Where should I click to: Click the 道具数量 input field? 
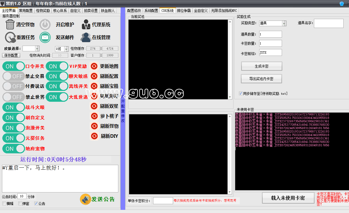coord(271,34)
